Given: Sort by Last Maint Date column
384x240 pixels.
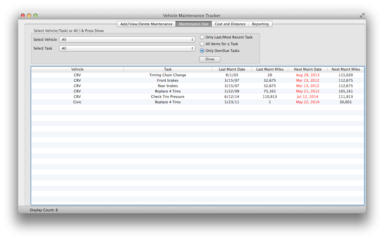Looking at the screenshot, I should tap(232, 69).
